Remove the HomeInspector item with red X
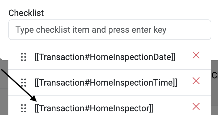Viewport: 218px width, 115px height. click(196, 106)
